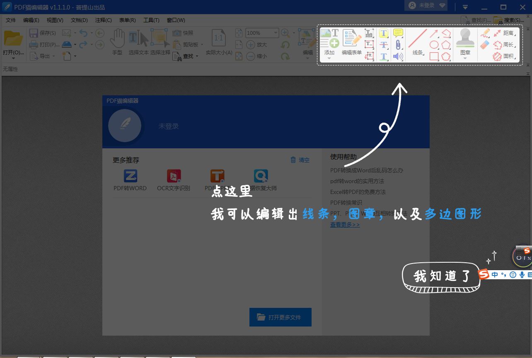The image size is (532, 358).
Task: Attach a file using the paperclip icon
Action: click(398, 44)
